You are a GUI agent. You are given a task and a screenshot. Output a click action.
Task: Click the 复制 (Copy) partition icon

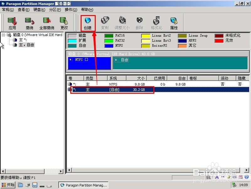[x=105, y=23]
